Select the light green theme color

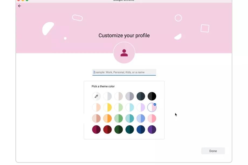click(119, 107)
